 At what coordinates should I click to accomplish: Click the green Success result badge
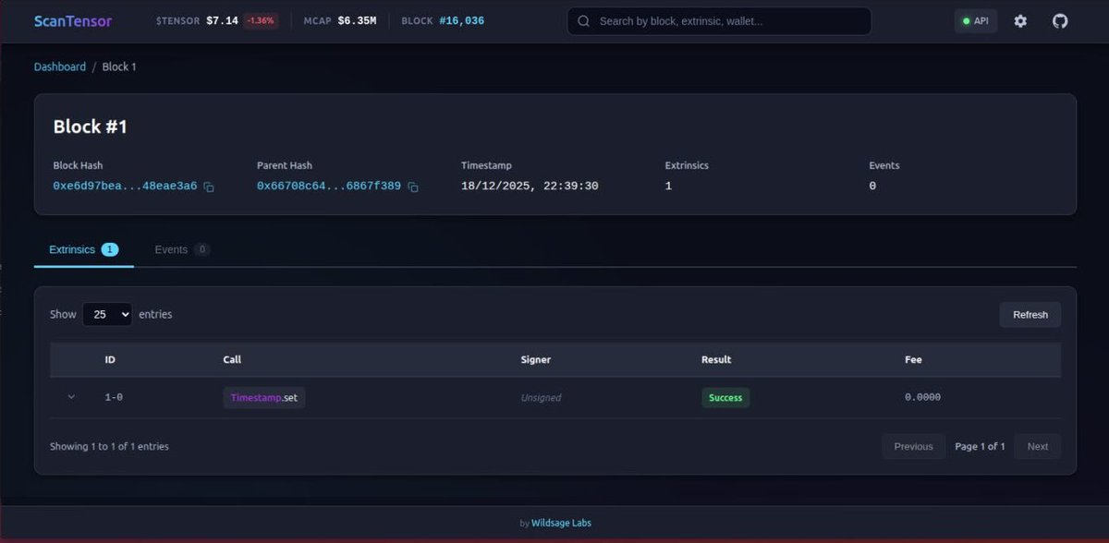tap(725, 397)
